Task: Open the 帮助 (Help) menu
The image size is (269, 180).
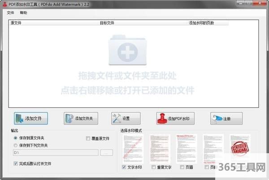Action: coord(23,13)
